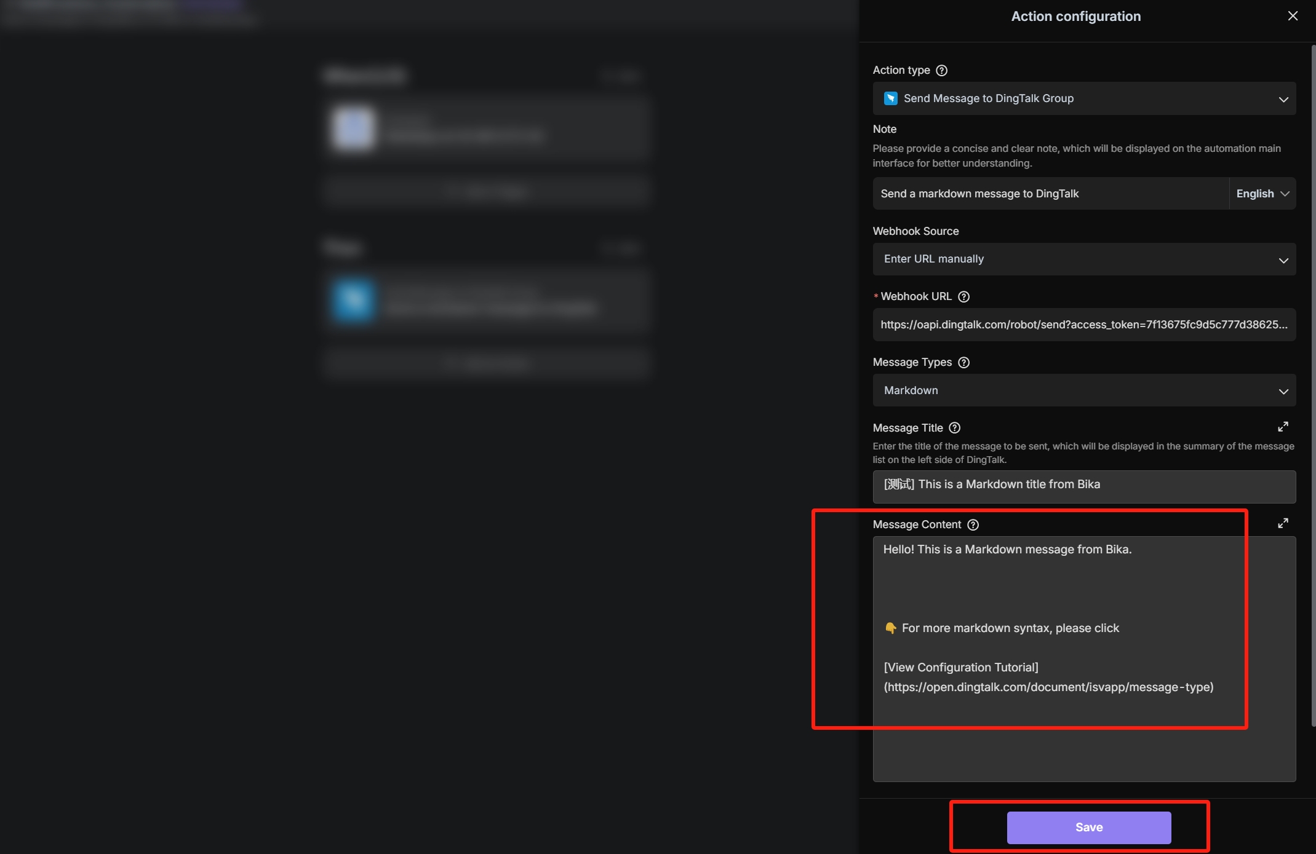
Task: Show help for Message Types
Action: (964, 362)
